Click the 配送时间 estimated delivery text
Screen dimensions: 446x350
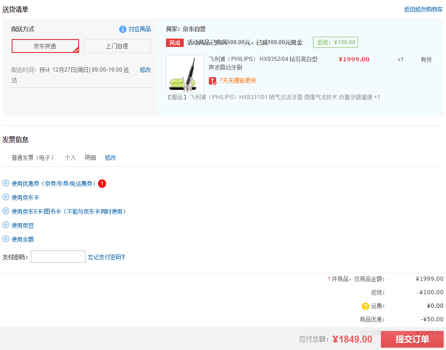70,75
